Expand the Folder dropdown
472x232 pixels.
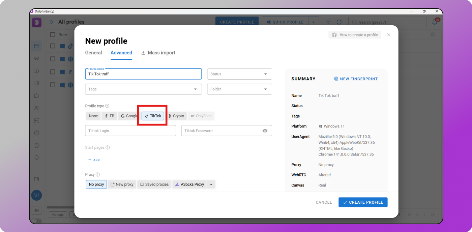[239, 89]
